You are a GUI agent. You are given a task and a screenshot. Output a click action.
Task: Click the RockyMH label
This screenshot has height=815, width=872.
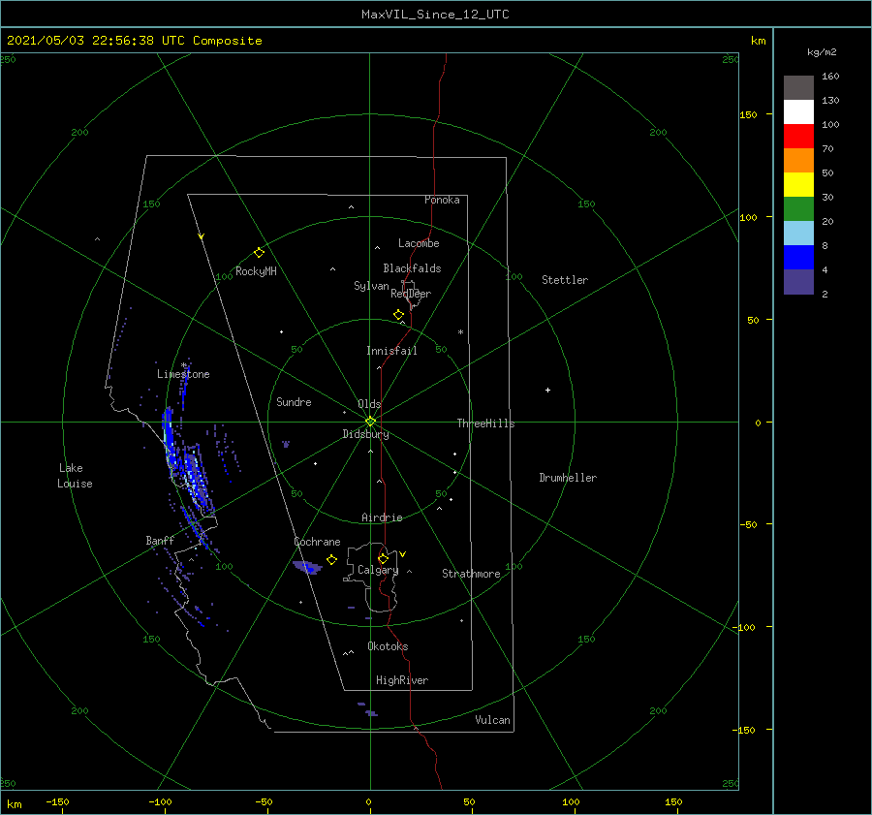[x=256, y=271]
